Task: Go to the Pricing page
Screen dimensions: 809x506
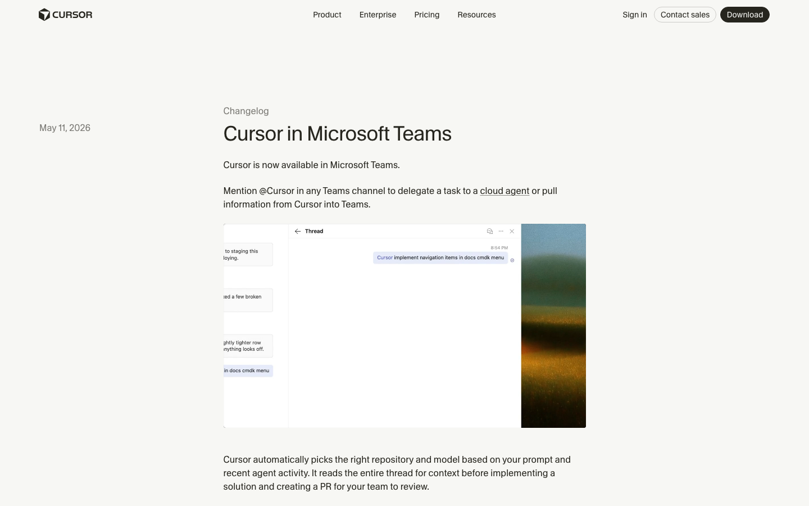Action: (x=427, y=15)
